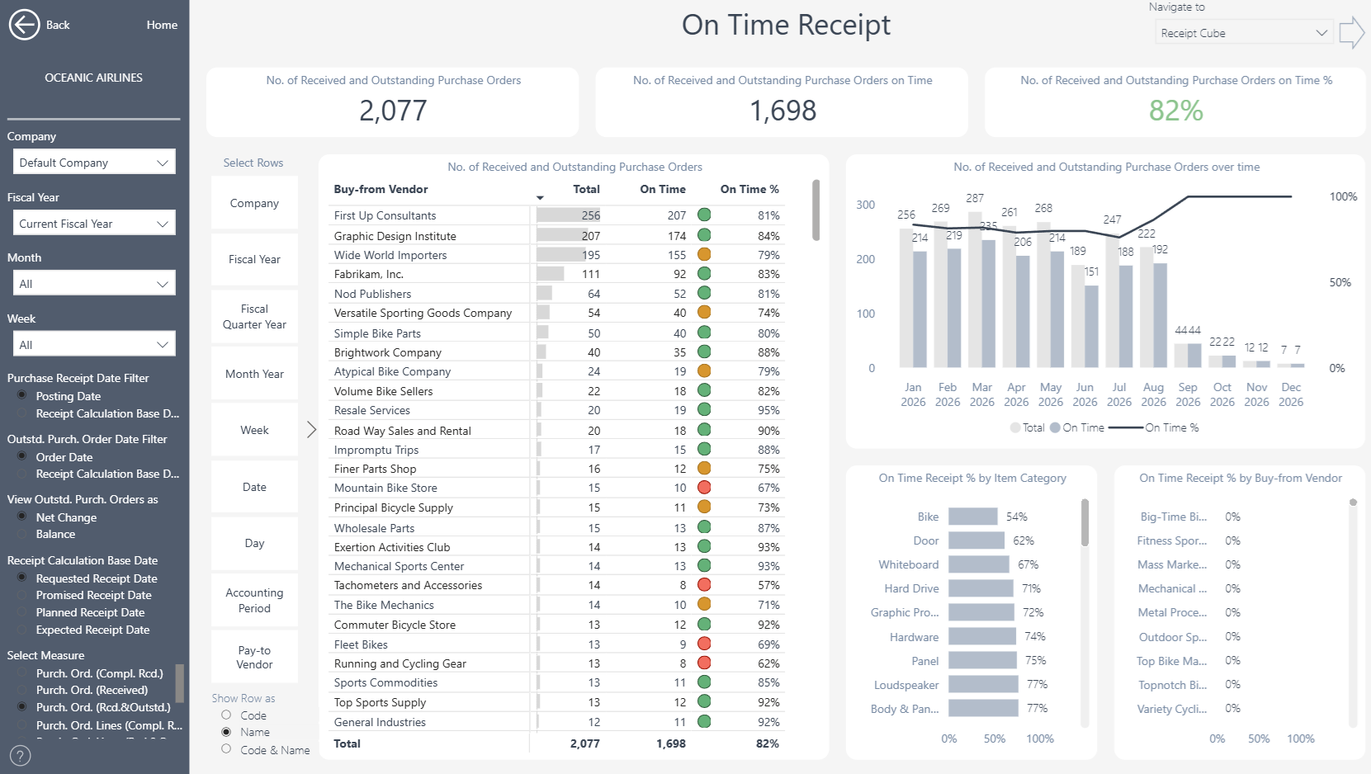Image resolution: width=1371 pixels, height=774 pixels.
Task: Click the red status dot for Mountain Bike Store
Action: 704,488
